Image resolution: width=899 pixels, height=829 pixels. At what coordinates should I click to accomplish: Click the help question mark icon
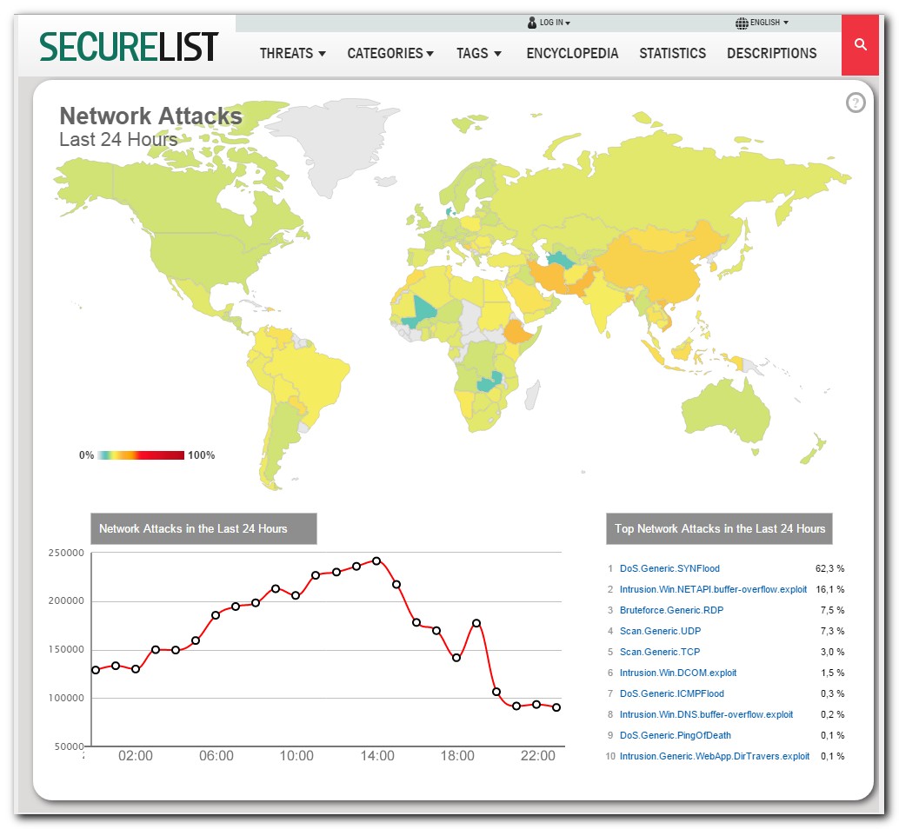pos(856,103)
